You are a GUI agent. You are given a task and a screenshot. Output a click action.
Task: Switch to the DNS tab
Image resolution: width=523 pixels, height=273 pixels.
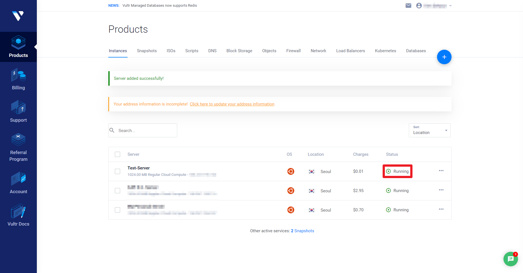click(212, 51)
